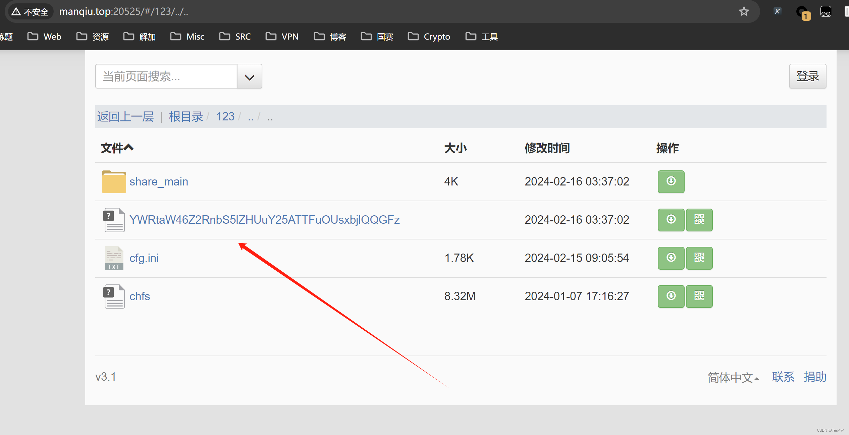Open the chfs file link
Image resolution: width=849 pixels, height=435 pixels.
pos(140,296)
